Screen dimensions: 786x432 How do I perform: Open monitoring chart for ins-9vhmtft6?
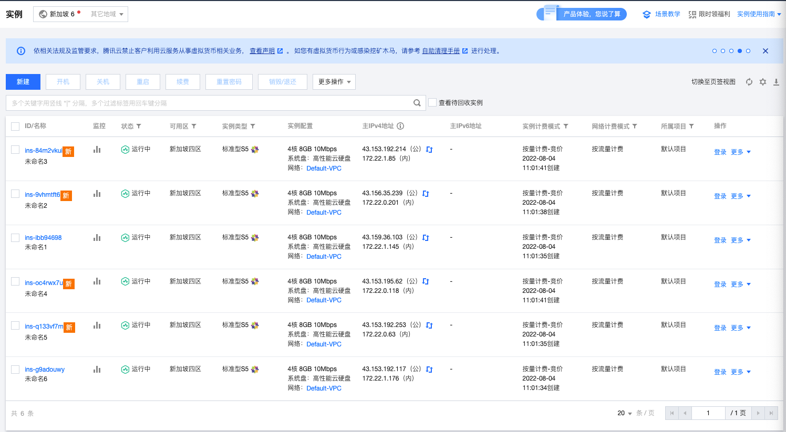tap(97, 194)
